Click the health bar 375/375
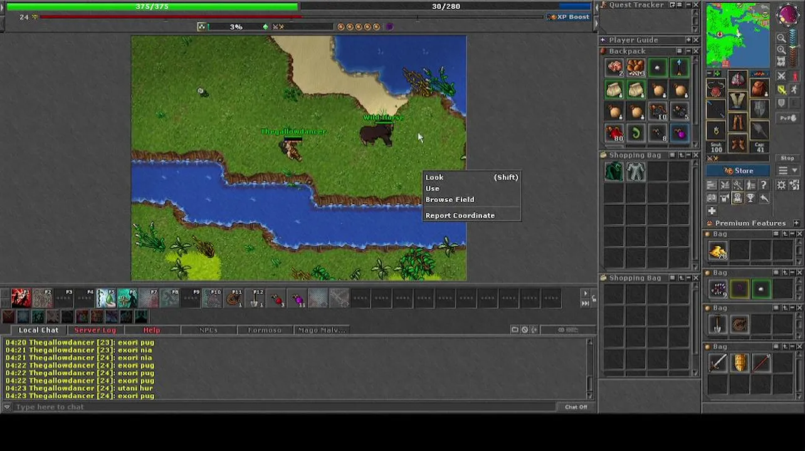The width and height of the screenshot is (805, 451). pos(152,7)
